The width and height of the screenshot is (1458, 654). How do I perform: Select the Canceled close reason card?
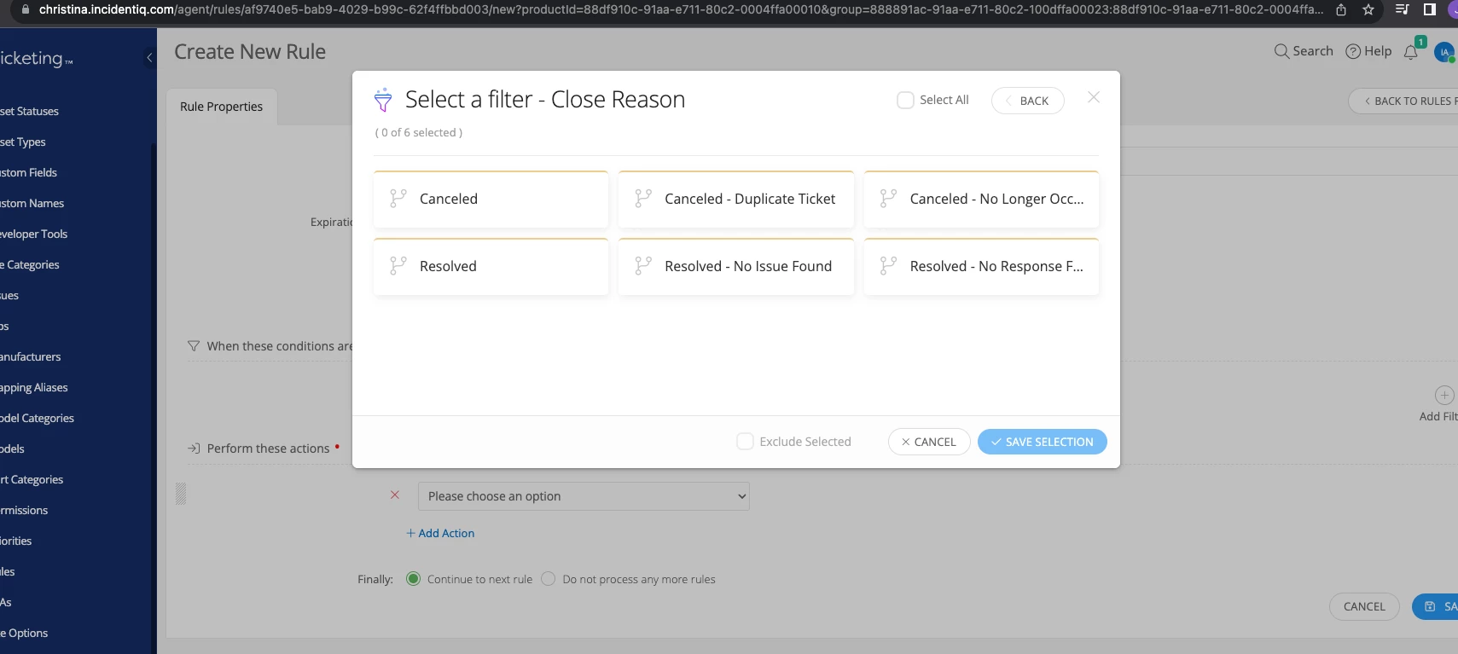point(491,199)
